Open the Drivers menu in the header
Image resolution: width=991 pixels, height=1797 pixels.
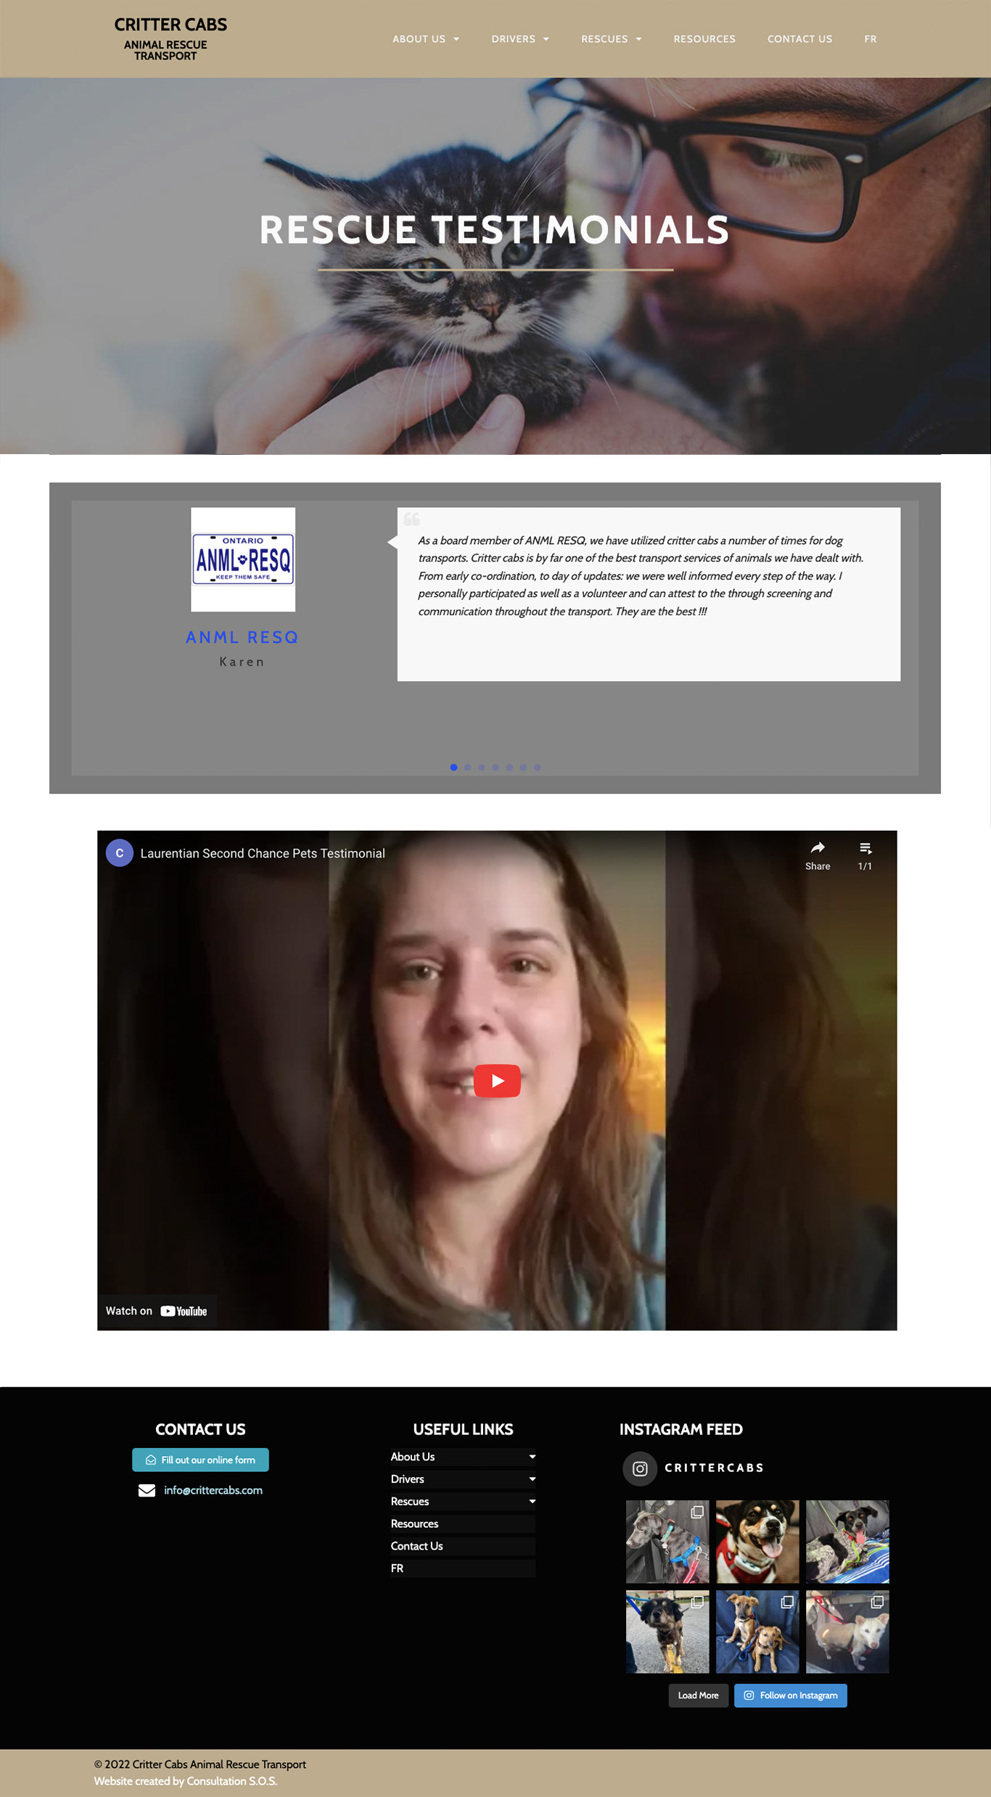coord(520,39)
